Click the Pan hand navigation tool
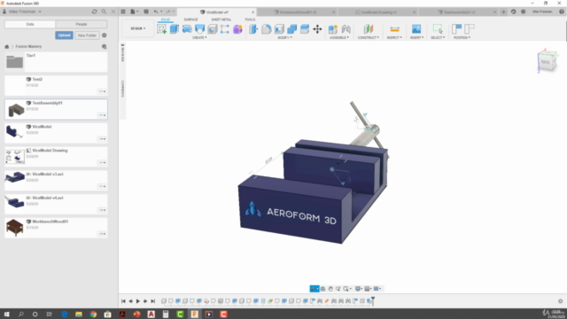 pyautogui.click(x=330, y=289)
